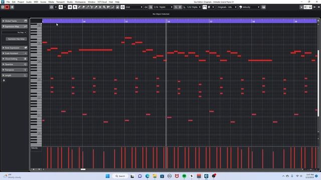Image resolution: width=321 pixels, height=180 pixels.
Task: Open the Workspaces menu
Action: click(x=80, y=2)
